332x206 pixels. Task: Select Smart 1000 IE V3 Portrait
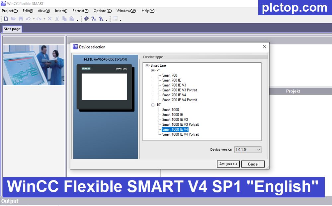pyautogui.click(x=180, y=125)
